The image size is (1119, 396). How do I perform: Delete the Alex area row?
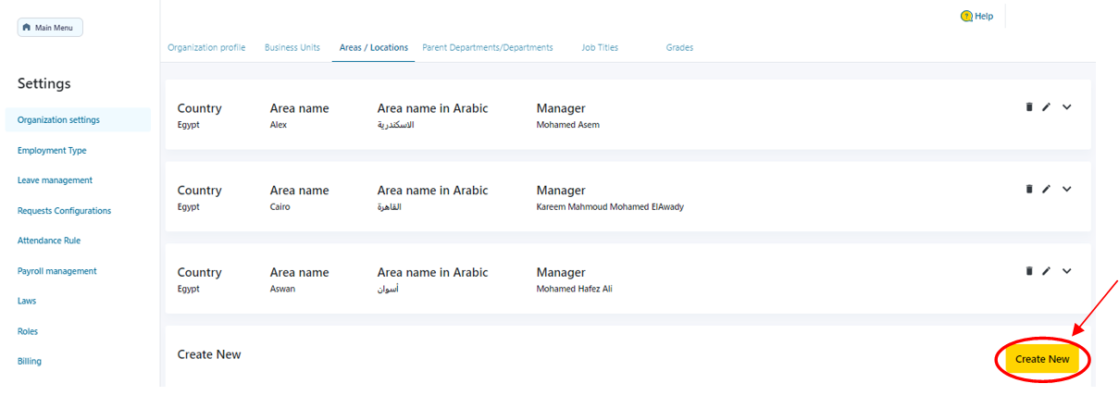[x=1028, y=107]
